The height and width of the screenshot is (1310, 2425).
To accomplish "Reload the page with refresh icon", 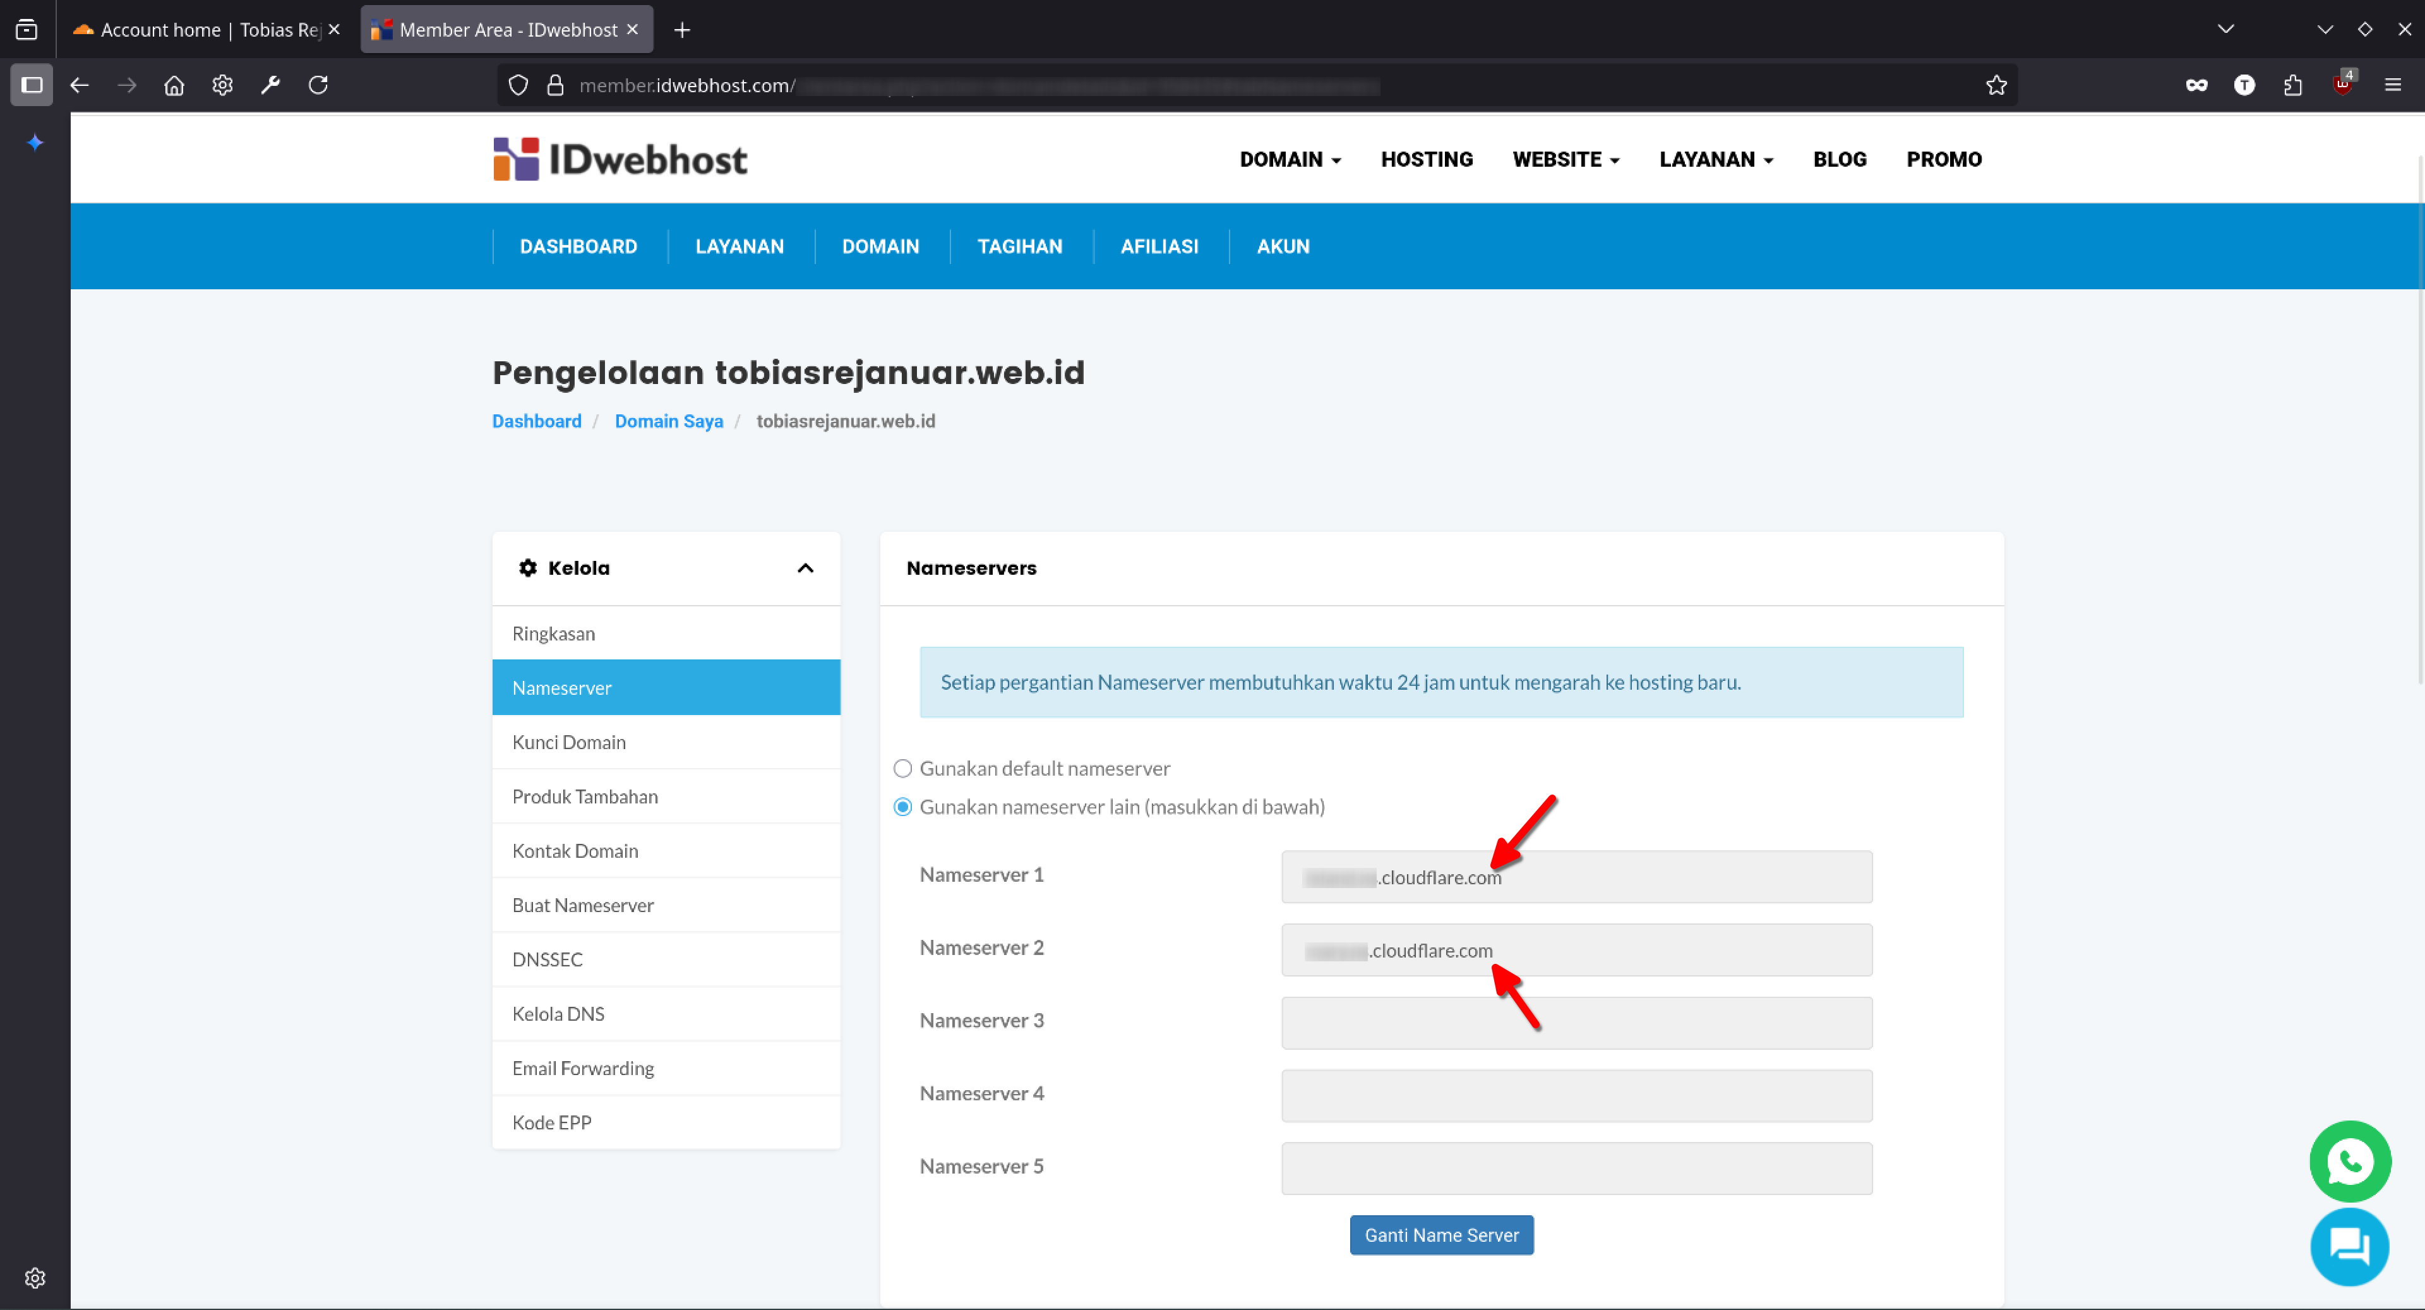I will (x=318, y=86).
